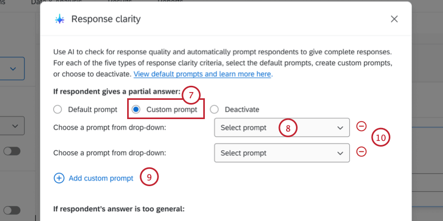Select the Default prompt radio button
The width and height of the screenshot is (443, 221).
pyautogui.click(x=58, y=110)
